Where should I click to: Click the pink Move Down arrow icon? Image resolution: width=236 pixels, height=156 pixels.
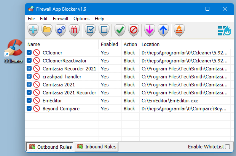pos(150,30)
